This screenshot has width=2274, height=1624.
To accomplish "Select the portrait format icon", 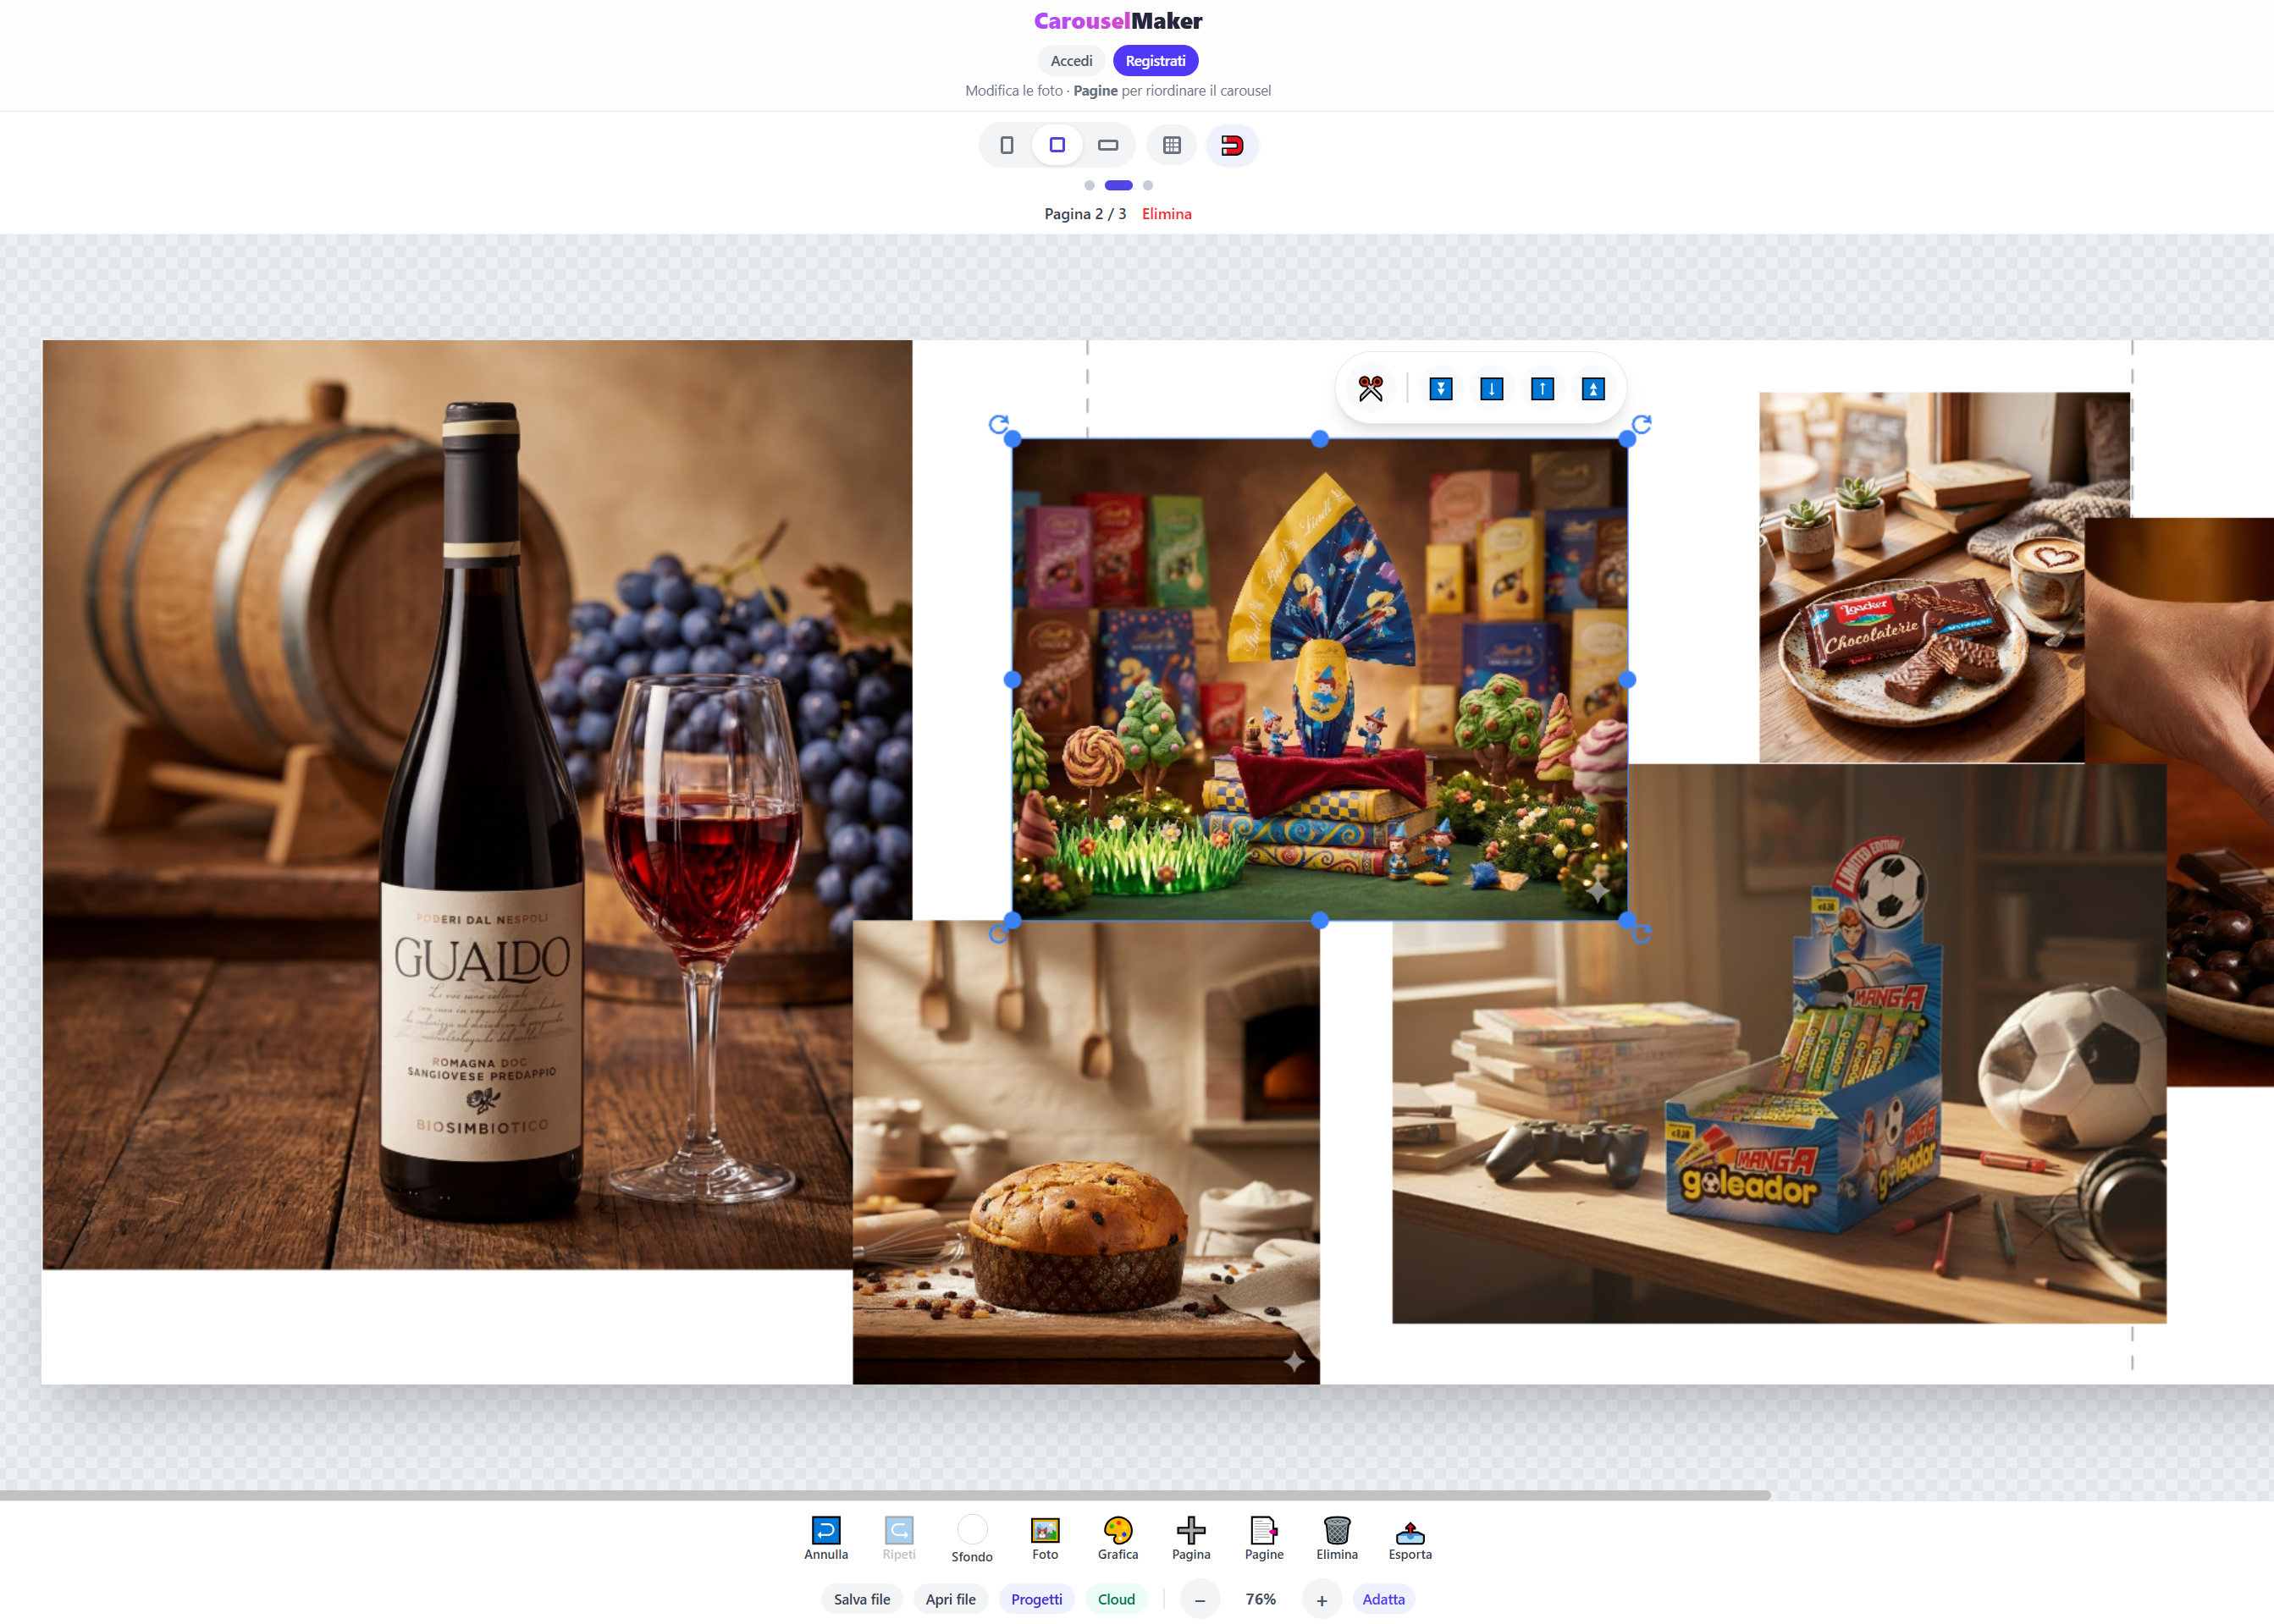I will (x=1007, y=145).
